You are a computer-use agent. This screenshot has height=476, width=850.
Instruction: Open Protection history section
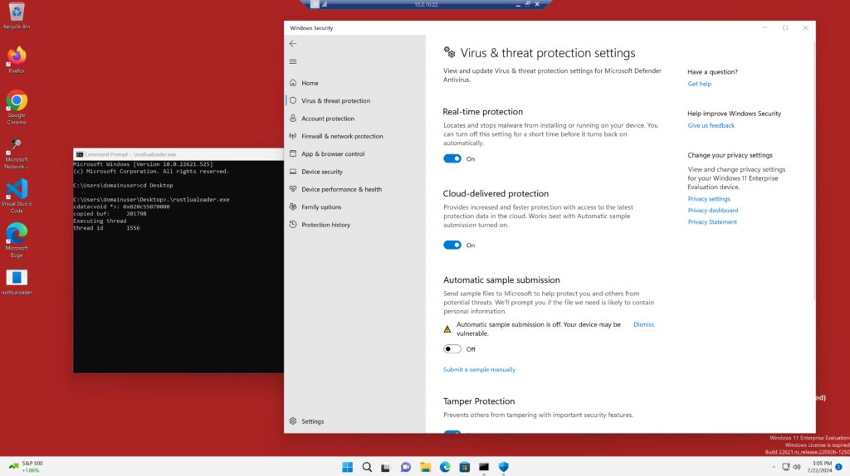point(325,225)
